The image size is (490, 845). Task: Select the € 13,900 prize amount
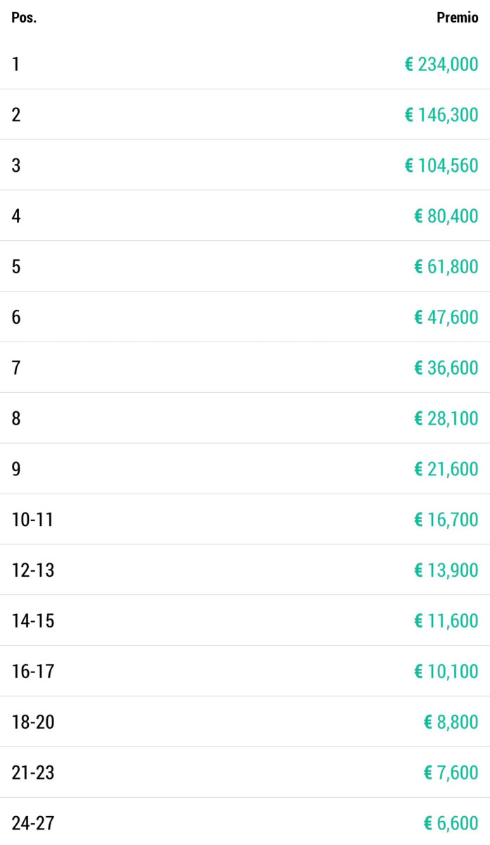pos(446,571)
